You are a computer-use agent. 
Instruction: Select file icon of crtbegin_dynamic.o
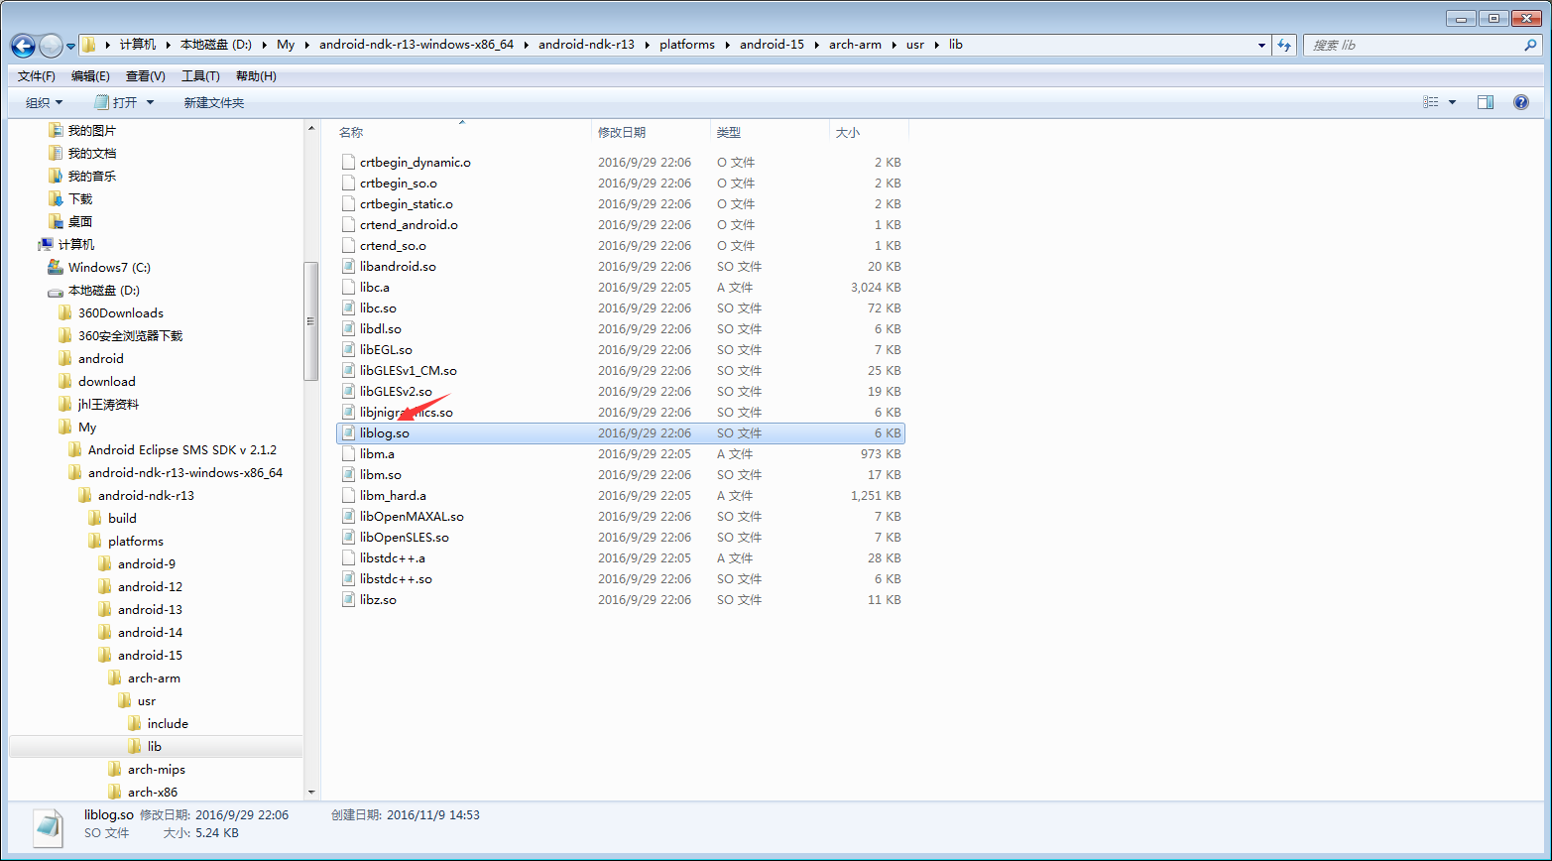tap(347, 162)
